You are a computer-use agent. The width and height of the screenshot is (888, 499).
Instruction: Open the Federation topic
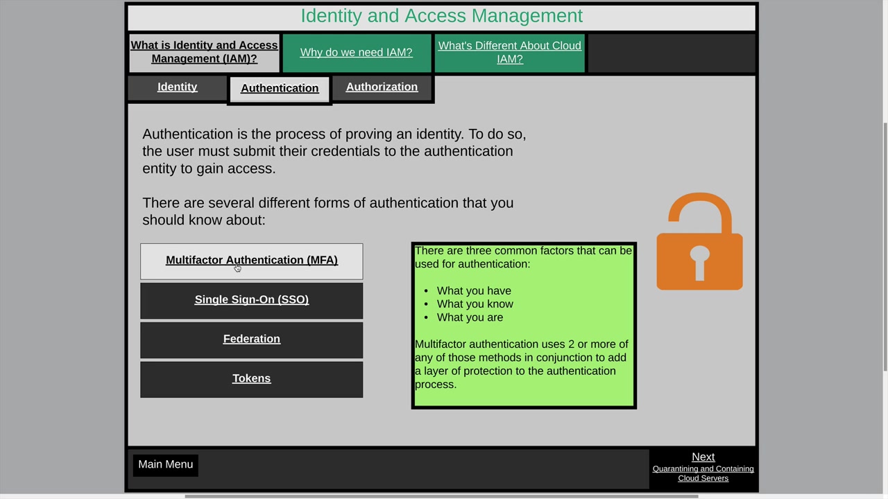tap(252, 340)
